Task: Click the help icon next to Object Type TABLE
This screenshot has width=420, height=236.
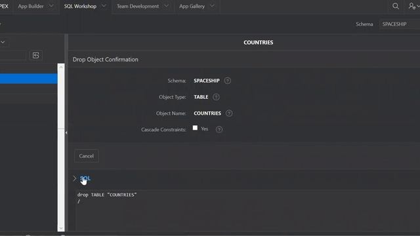Action: [x=216, y=97]
